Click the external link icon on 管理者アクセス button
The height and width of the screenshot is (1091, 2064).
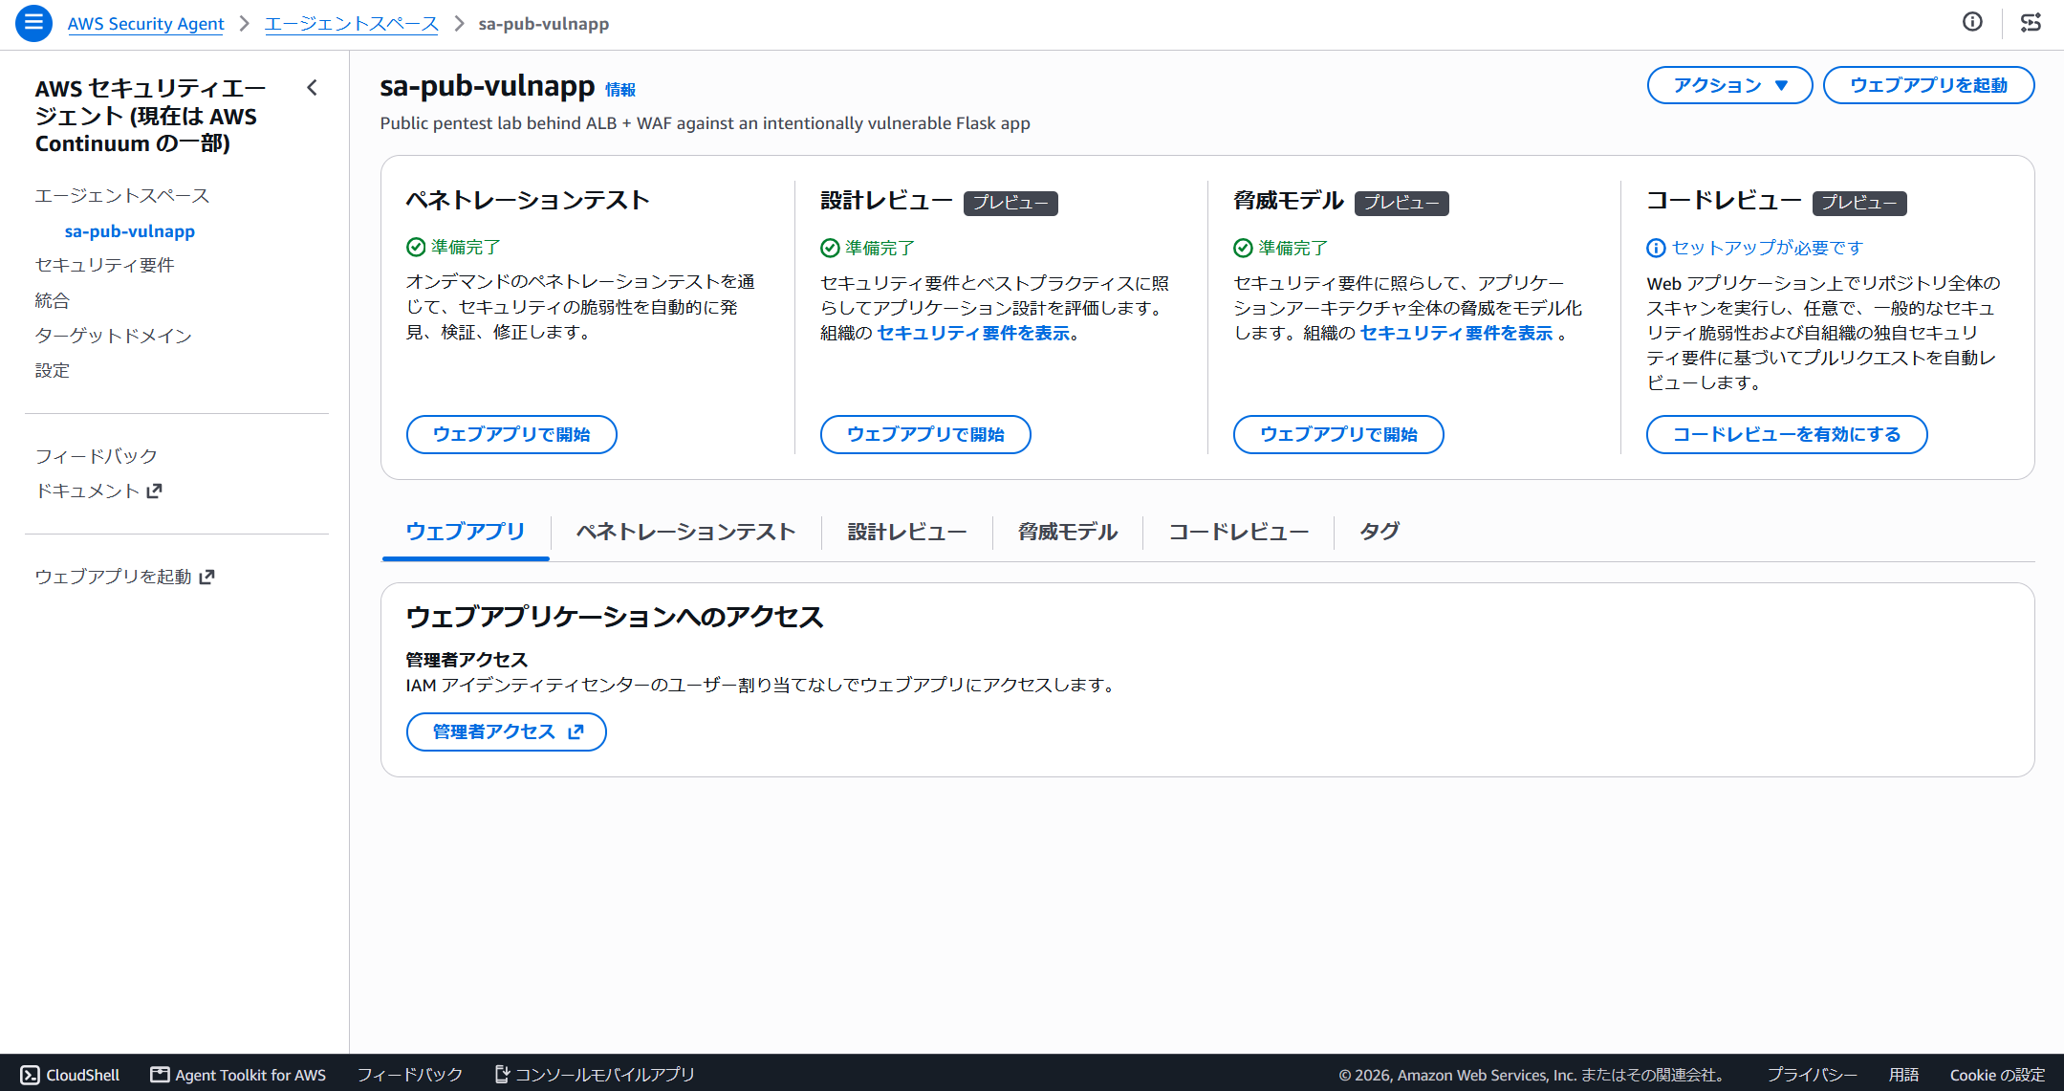coord(576,731)
